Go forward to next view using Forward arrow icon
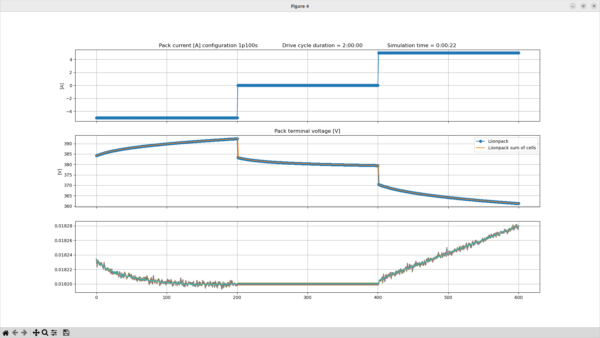The width and height of the screenshot is (600, 338). (x=24, y=333)
